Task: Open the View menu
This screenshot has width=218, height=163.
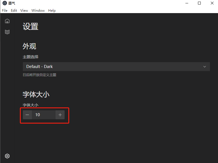Action: tap(24, 11)
